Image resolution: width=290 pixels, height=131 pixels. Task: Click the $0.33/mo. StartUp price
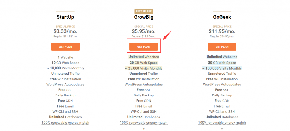(x=65, y=31)
